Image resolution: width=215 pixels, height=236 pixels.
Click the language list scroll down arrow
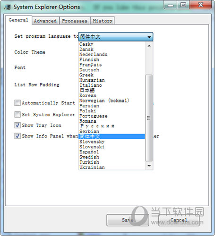click(149, 166)
